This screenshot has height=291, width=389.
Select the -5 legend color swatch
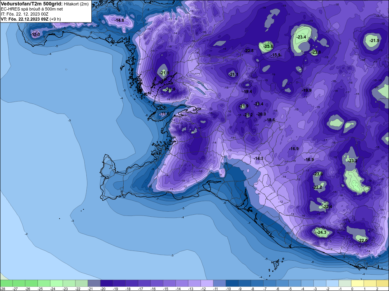295,283
